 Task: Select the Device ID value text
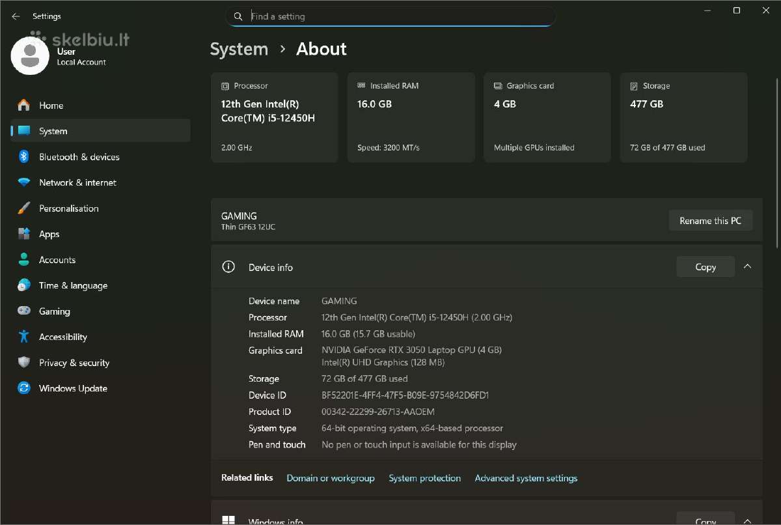[405, 395]
